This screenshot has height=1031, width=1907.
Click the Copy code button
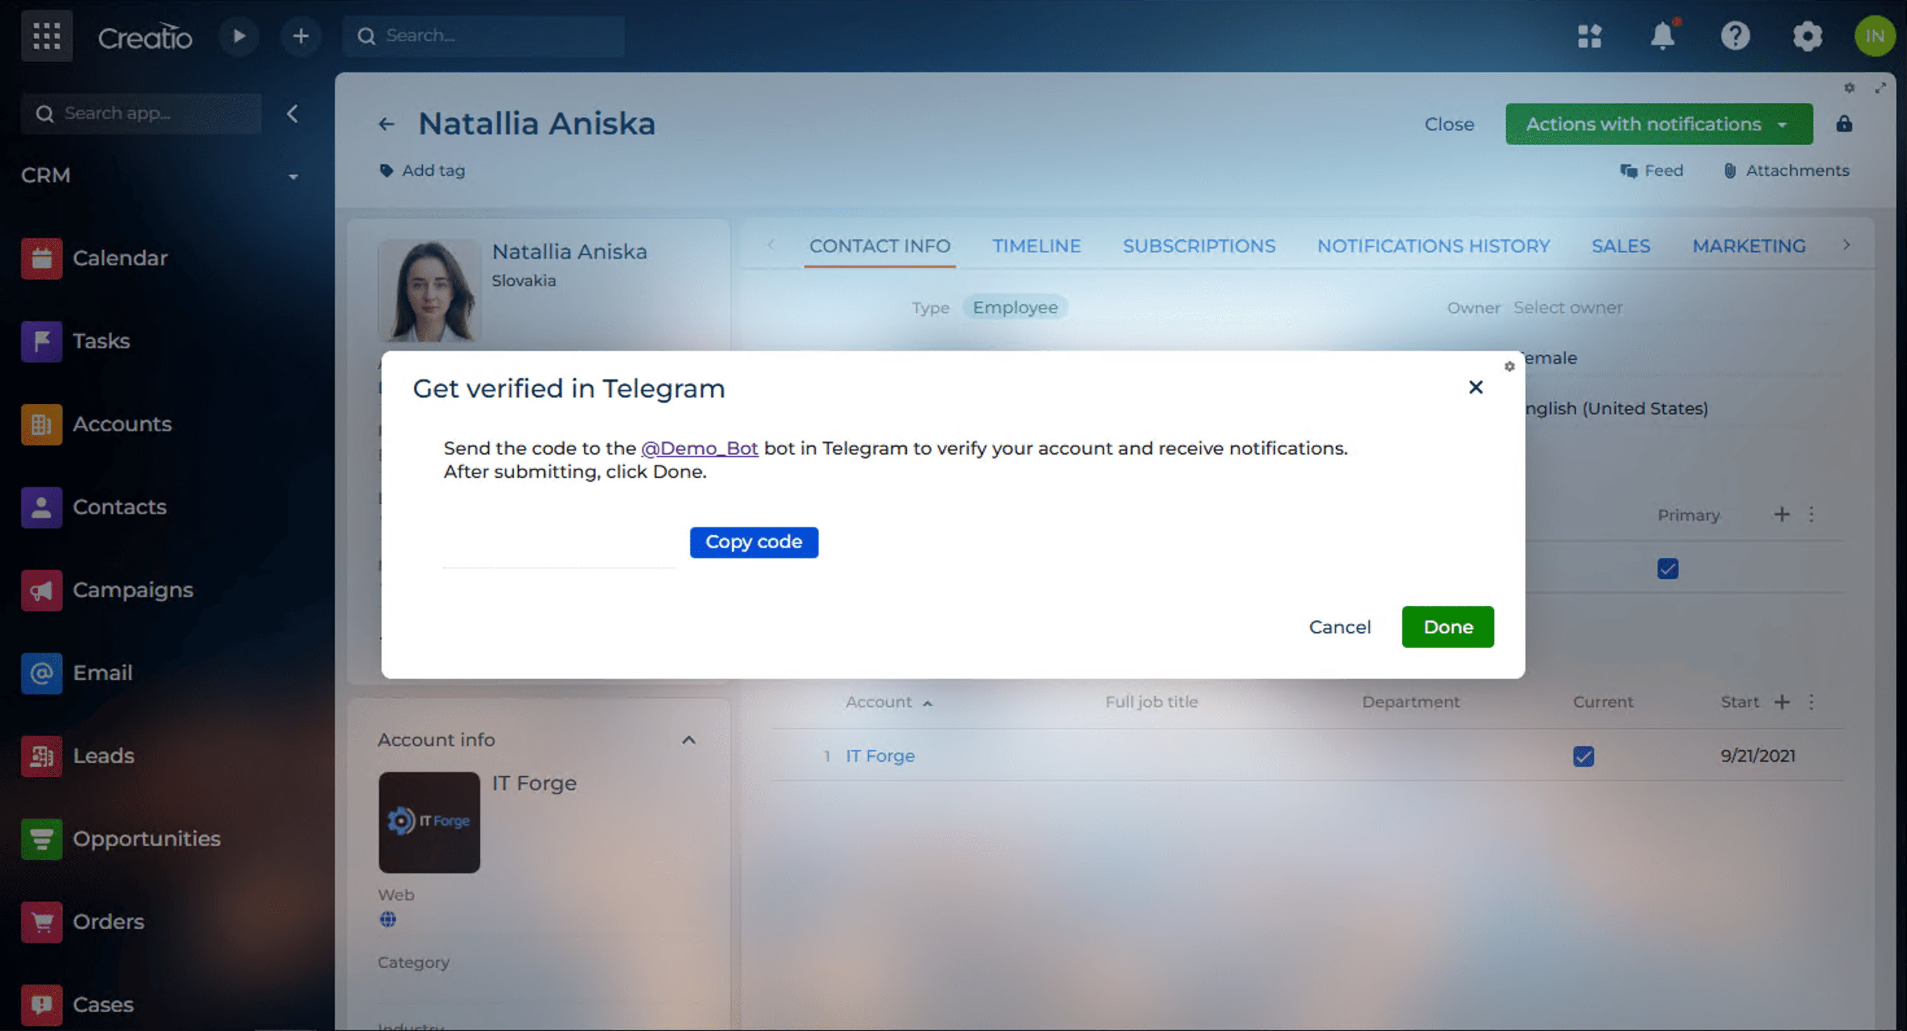pos(753,543)
